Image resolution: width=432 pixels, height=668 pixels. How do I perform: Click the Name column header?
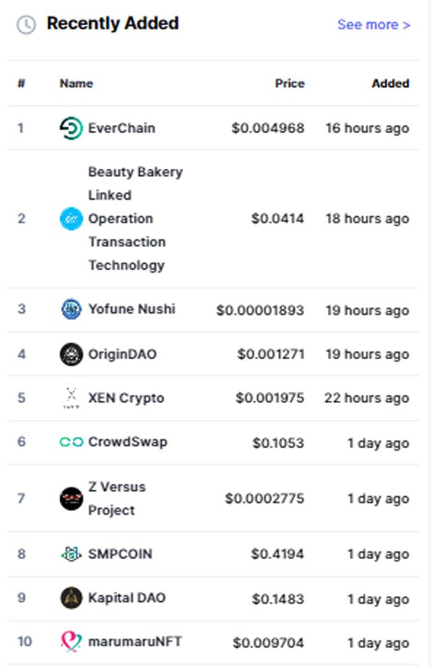point(76,84)
